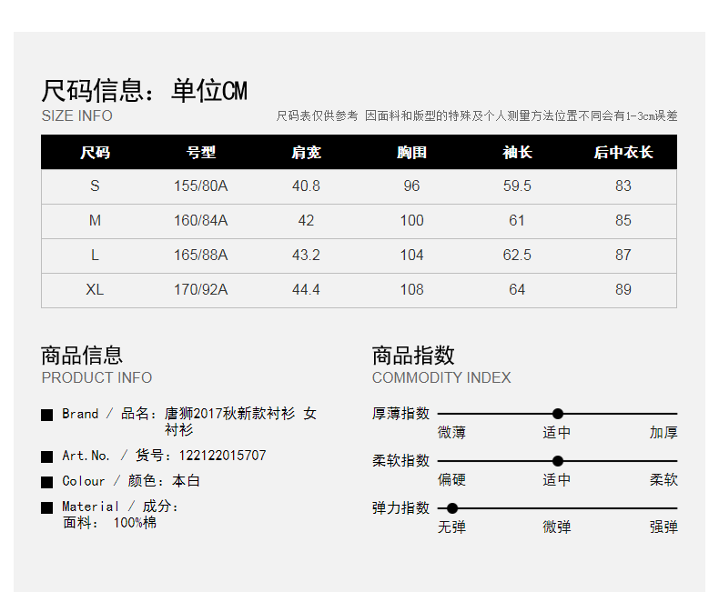This screenshot has height=592, width=719.
Task: Click the 强弹 label on elasticity scale
Action: tap(663, 527)
